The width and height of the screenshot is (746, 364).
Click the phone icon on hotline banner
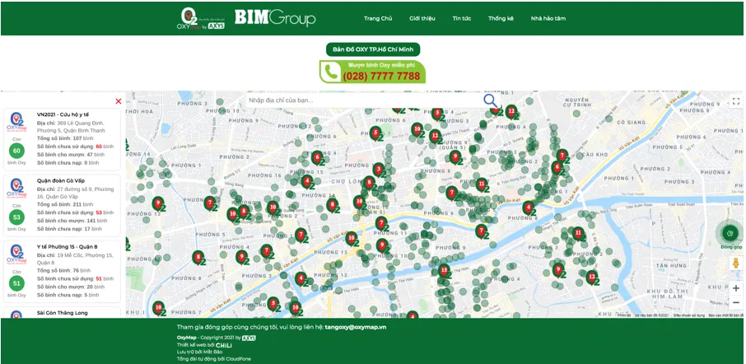(332, 72)
